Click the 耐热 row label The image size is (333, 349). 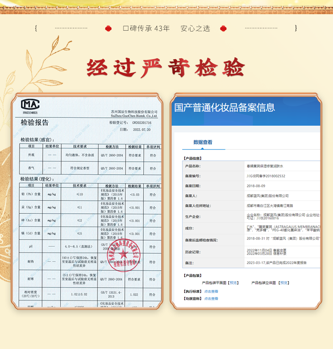tap(31, 261)
